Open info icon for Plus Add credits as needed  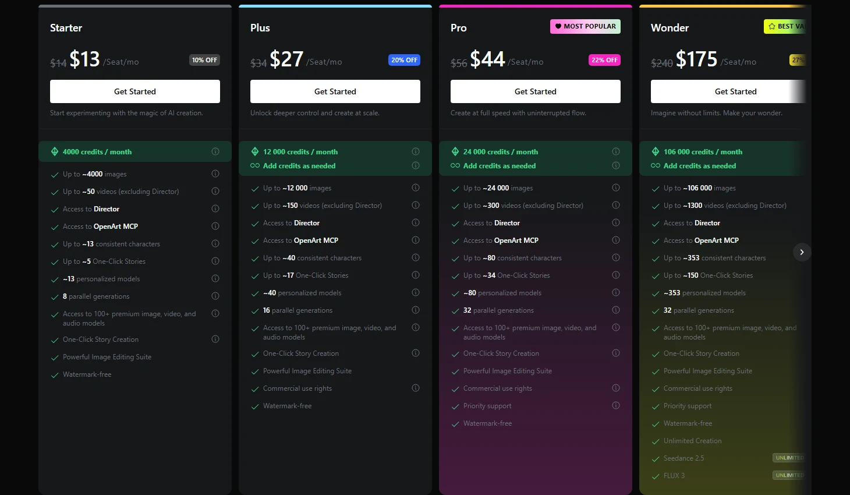coord(416,165)
